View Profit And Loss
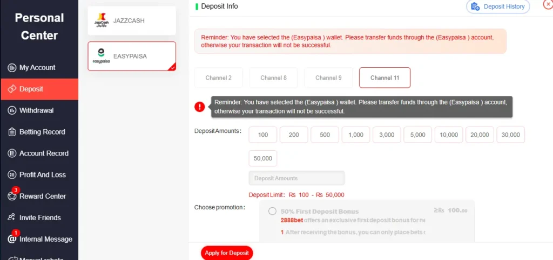Viewport: 553px width, 260px height. (39, 174)
